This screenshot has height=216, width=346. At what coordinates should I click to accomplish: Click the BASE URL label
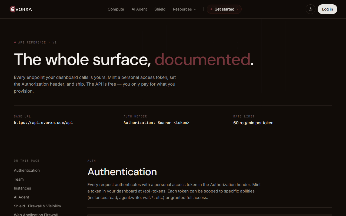click(22, 116)
